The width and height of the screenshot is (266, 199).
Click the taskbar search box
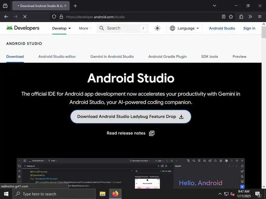coord(54,194)
